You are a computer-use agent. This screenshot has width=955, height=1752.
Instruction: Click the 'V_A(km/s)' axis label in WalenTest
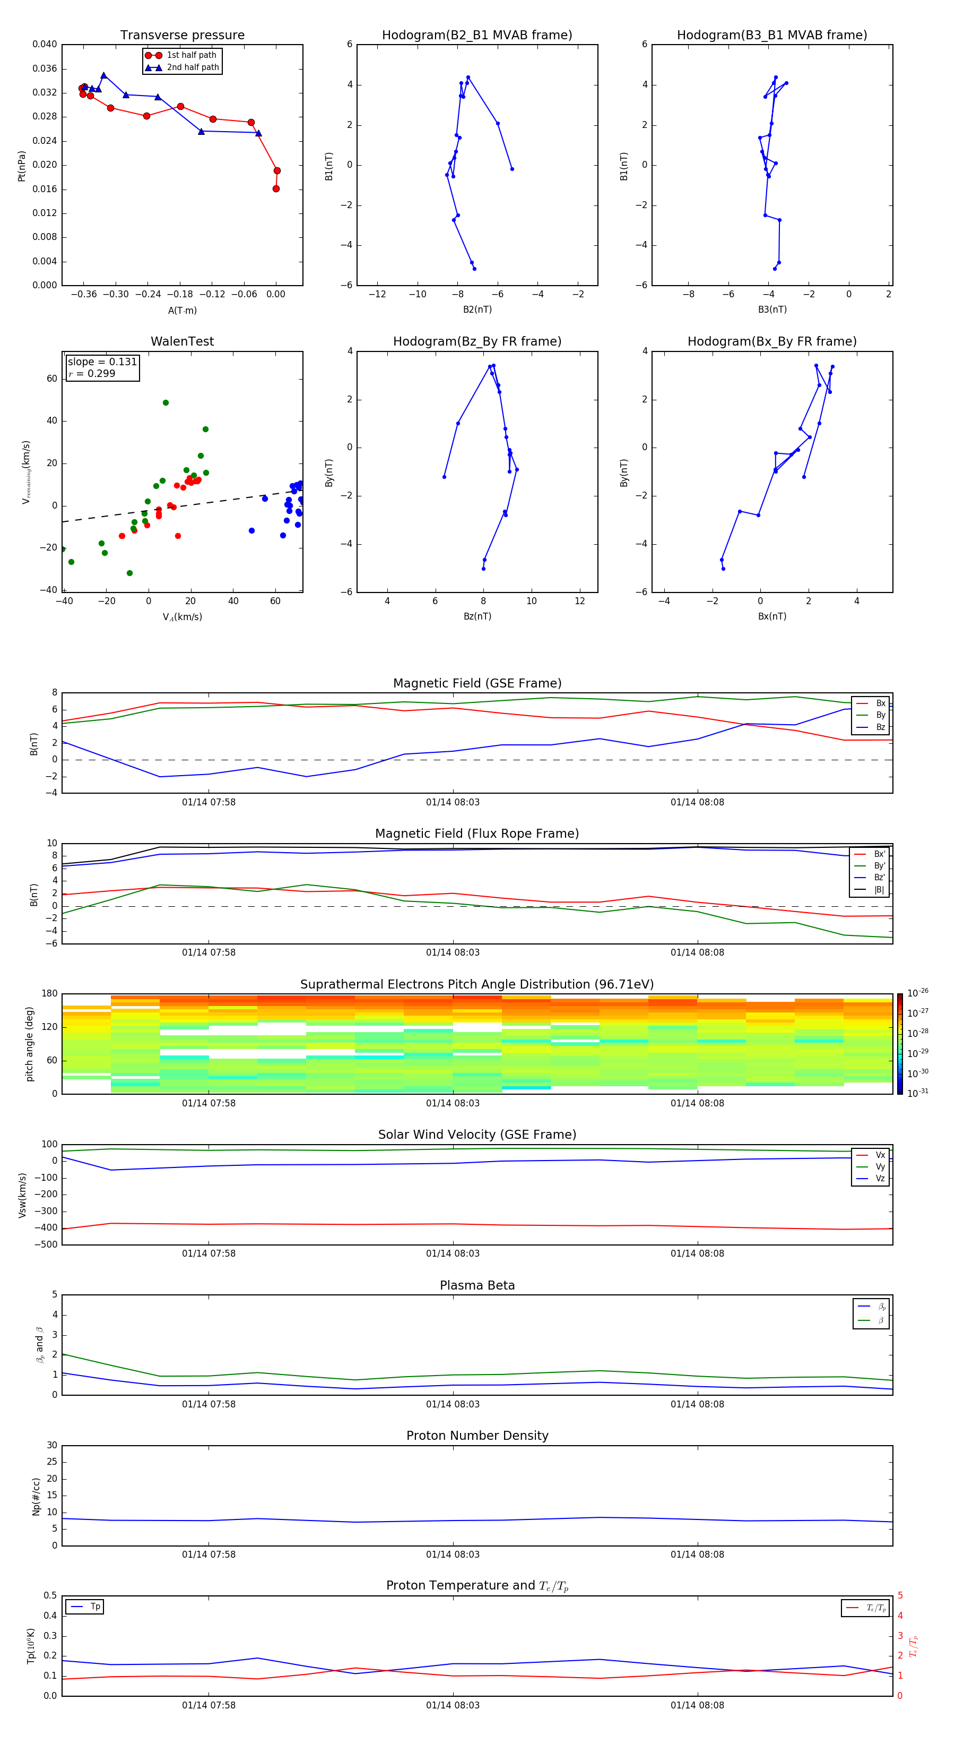coord(182,617)
